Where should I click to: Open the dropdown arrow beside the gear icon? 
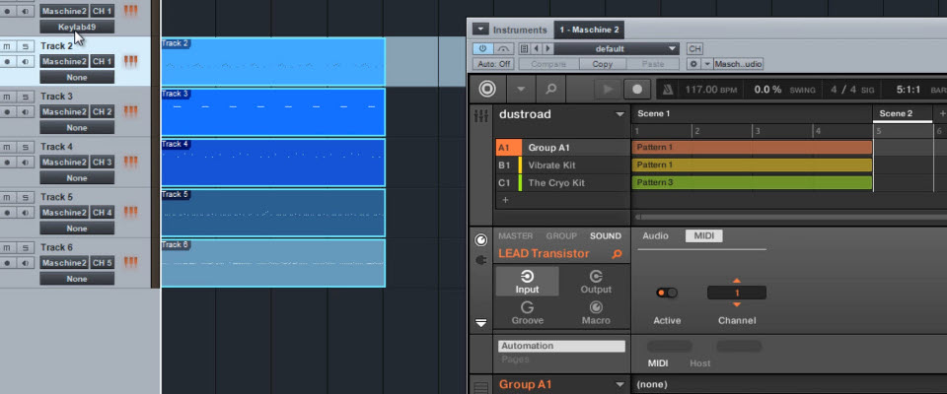point(707,64)
